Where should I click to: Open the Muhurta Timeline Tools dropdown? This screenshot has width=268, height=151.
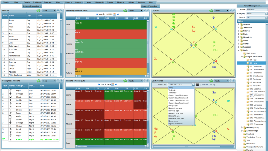135,81
